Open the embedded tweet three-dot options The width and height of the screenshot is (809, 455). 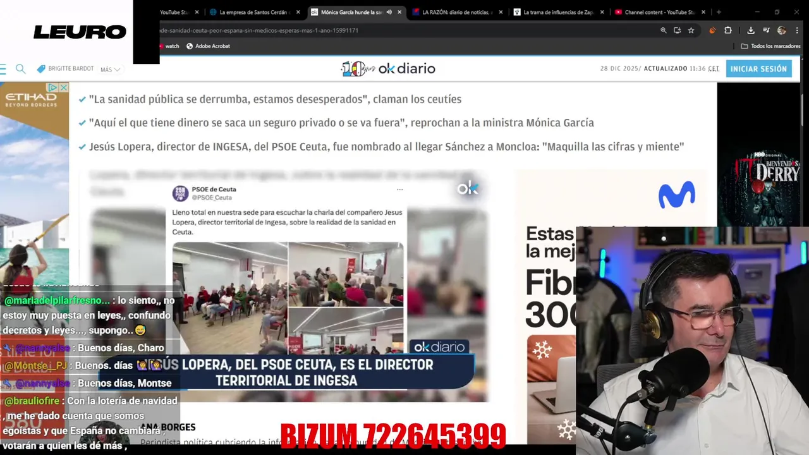pyautogui.click(x=399, y=190)
